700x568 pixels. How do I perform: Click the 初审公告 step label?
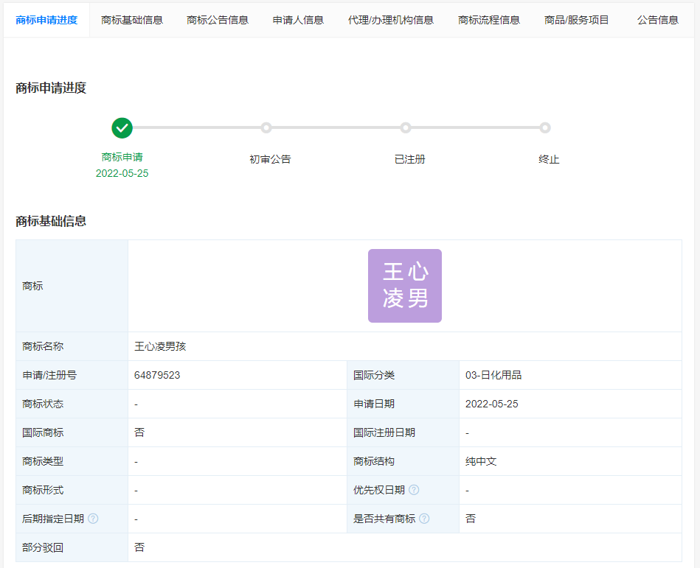[x=270, y=159]
